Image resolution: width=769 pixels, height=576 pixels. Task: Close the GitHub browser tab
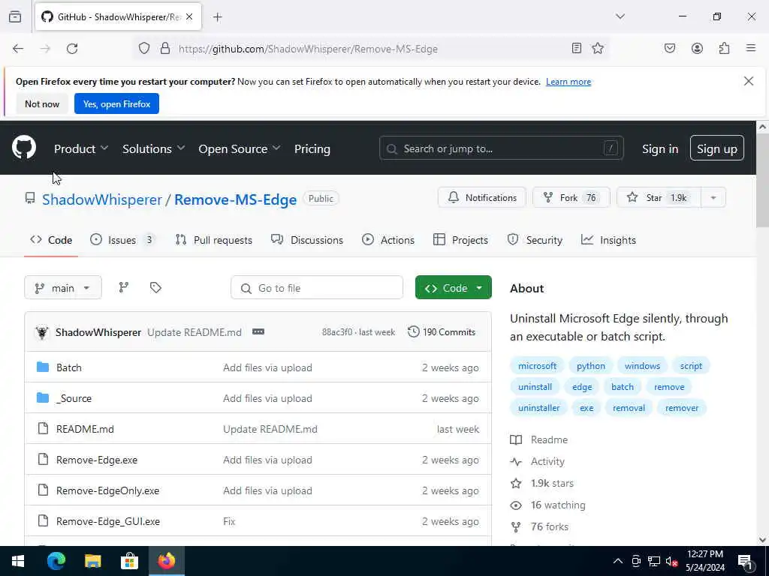[189, 17]
